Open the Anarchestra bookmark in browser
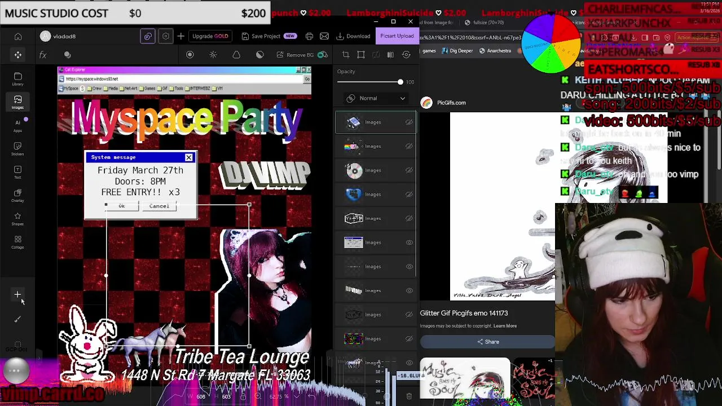 (x=495, y=51)
